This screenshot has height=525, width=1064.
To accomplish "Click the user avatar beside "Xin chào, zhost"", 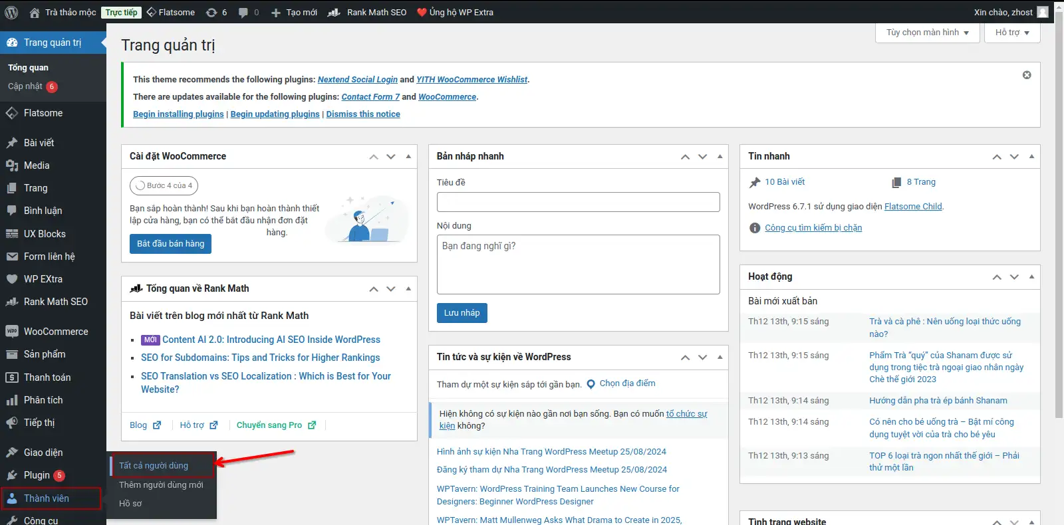I will tap(1043, 12).
